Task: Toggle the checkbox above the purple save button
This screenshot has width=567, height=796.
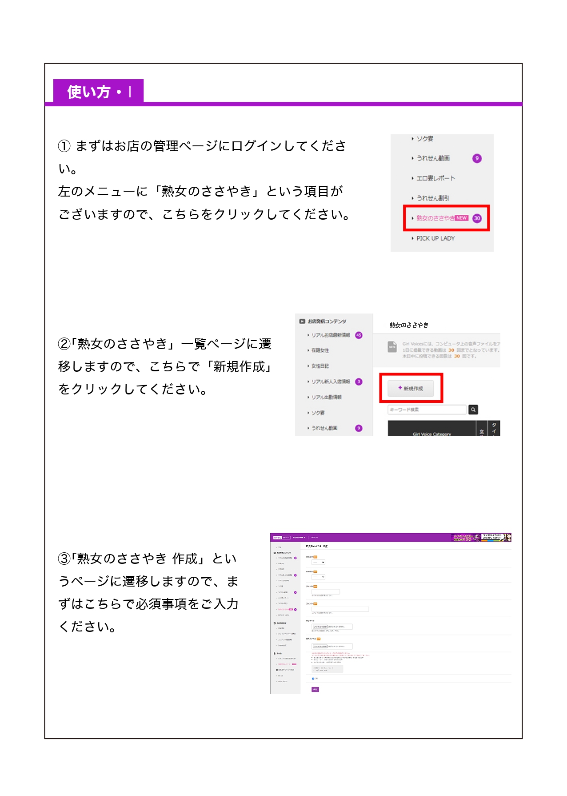Action: pyautogui.click(x=313, y=679)
